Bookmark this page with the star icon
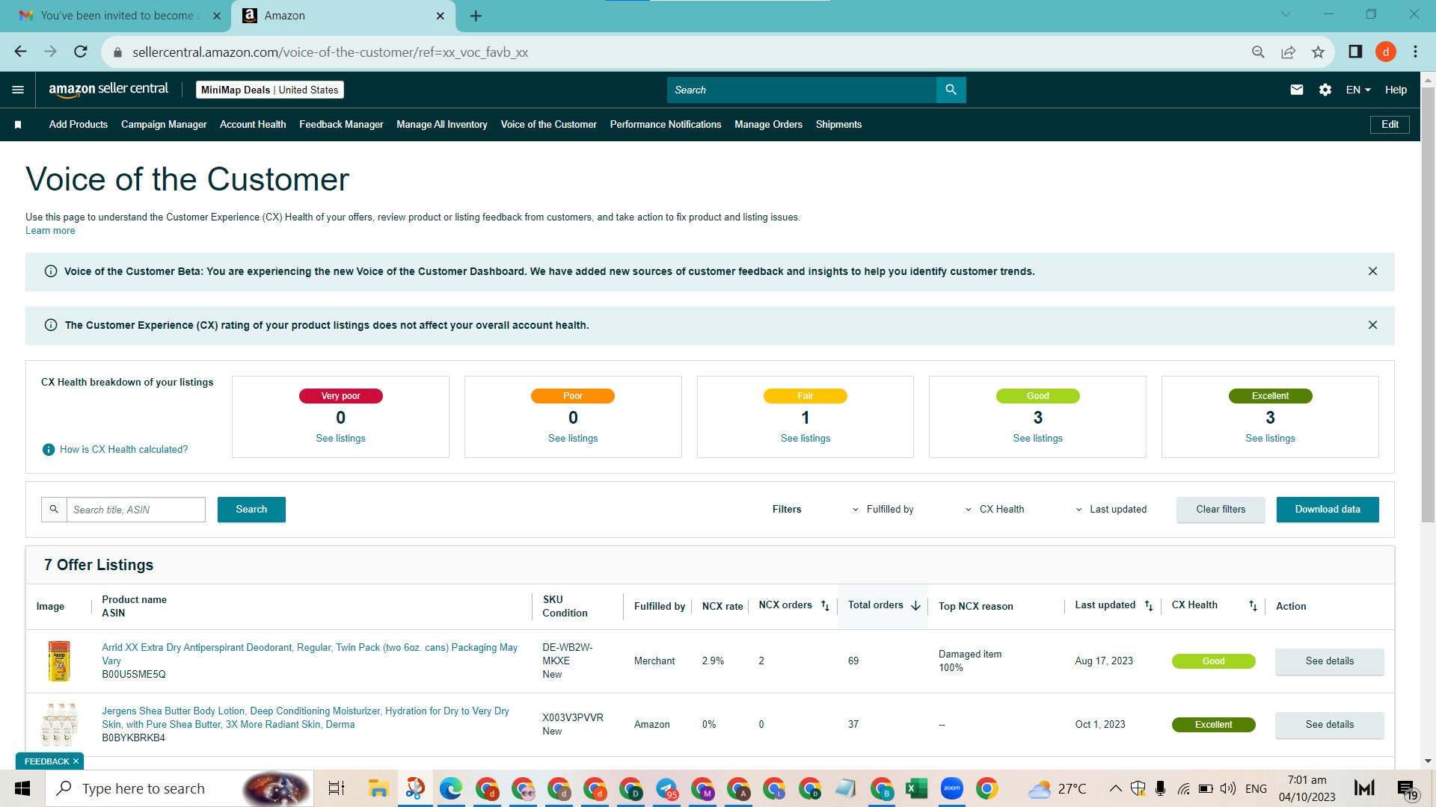1436x807 pixels. [x=1318, y=52]
